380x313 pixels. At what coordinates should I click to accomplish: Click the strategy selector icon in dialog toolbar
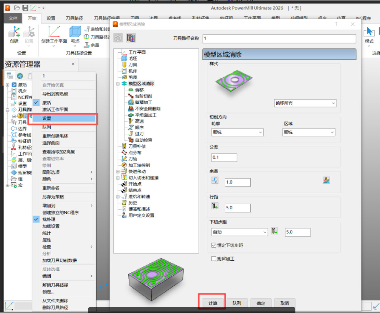(118, 38)
